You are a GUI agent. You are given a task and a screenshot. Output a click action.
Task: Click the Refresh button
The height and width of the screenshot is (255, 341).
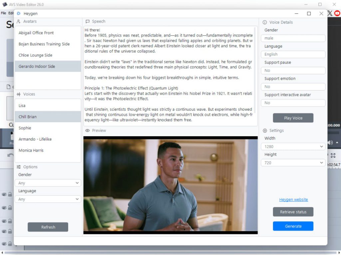pos(48,227)
